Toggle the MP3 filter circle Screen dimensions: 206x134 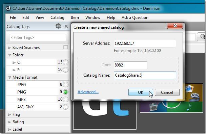pyautogui.click(x=65, y=100)
